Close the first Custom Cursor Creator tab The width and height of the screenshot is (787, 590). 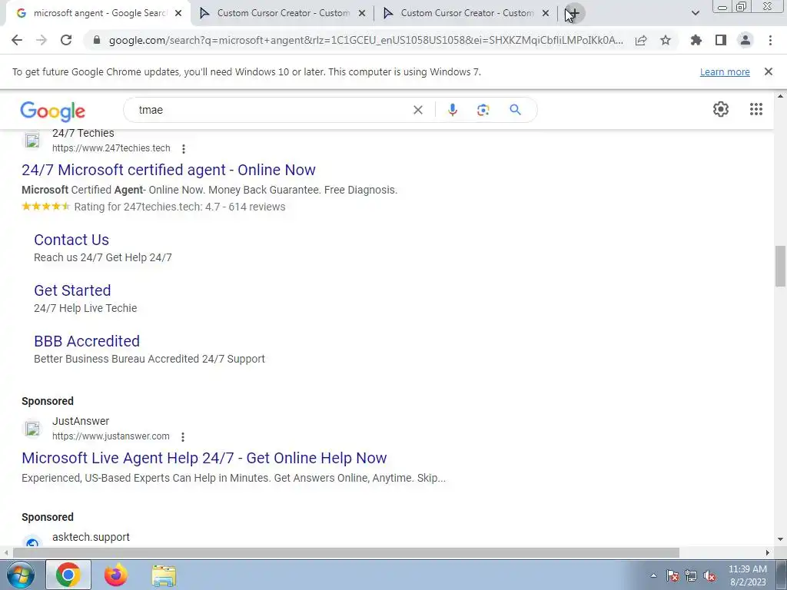click(362, 14)
